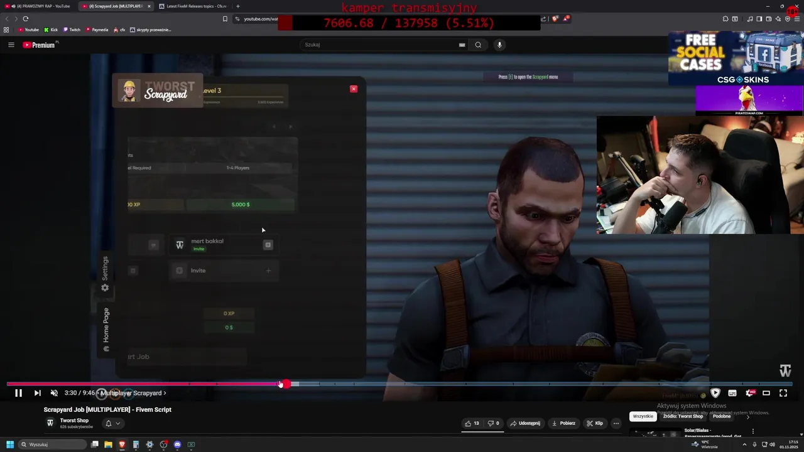Start voice search with the microphone

[x=499, y=45]
